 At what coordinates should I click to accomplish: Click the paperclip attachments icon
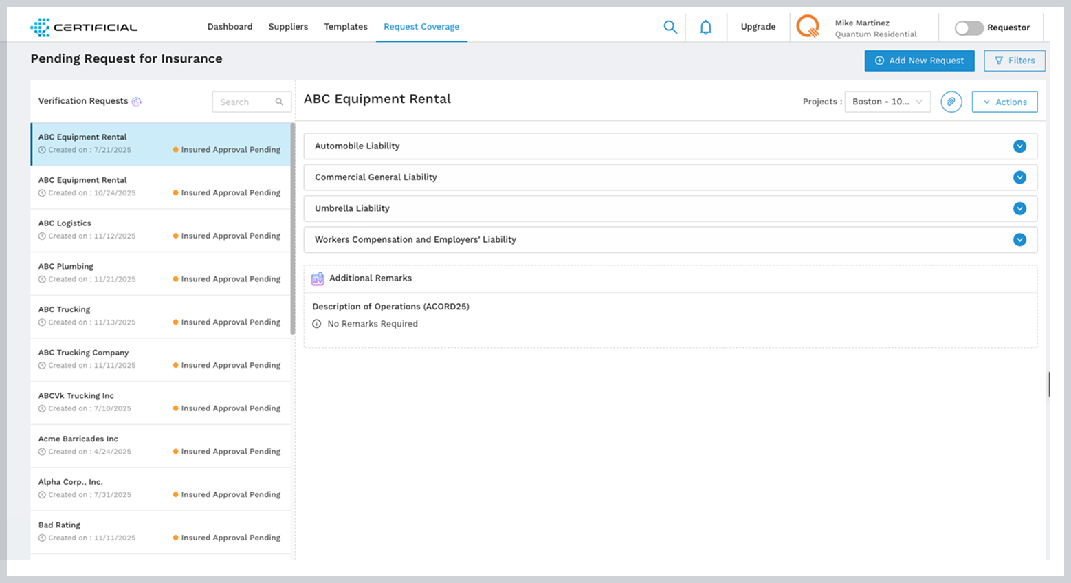coord(951,102)
